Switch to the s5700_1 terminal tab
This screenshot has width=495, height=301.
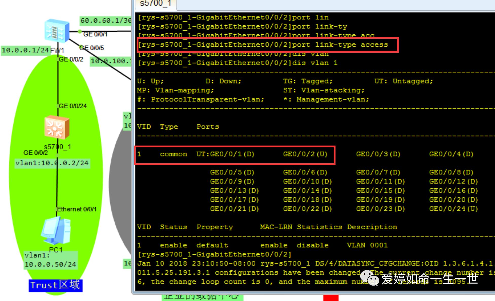coord(155,4)
